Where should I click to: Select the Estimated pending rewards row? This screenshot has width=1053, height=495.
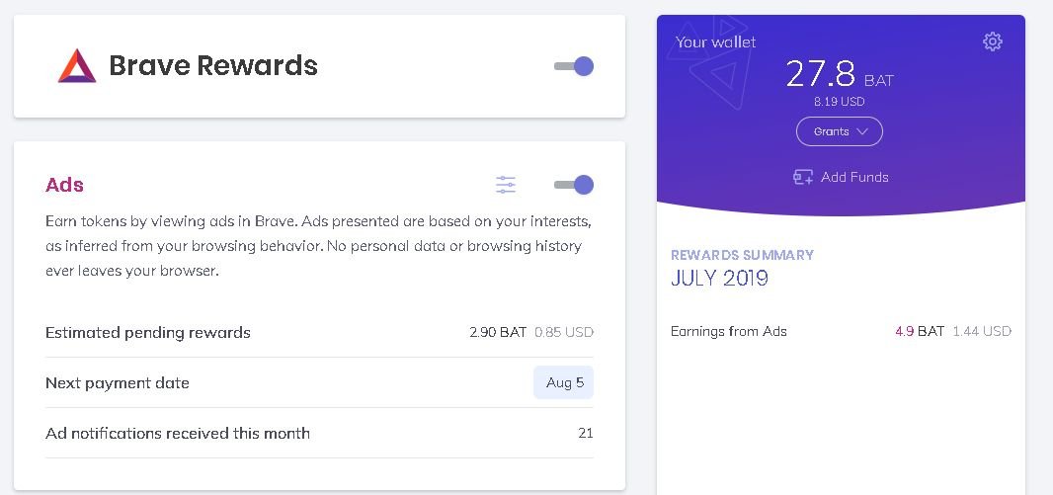click(x=320, y=332)
